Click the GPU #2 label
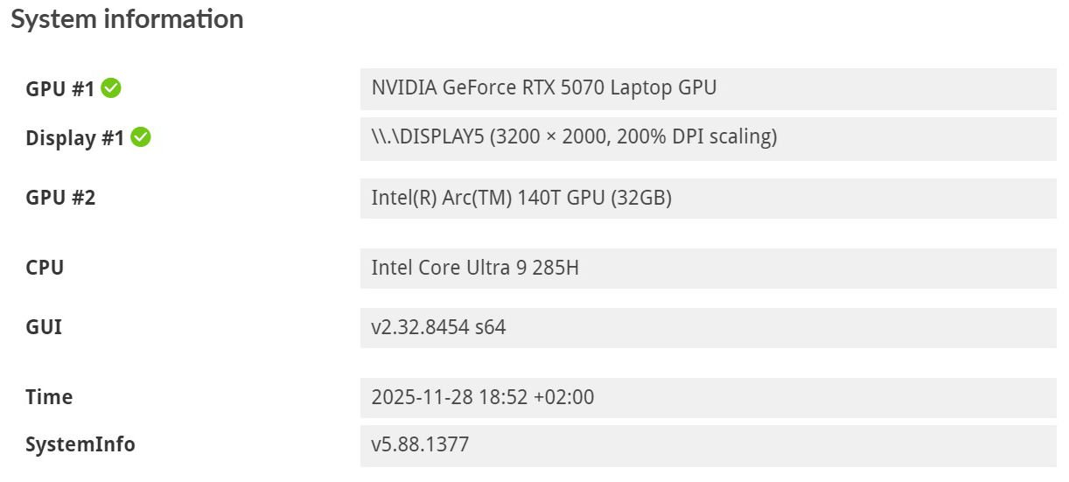 pyautogui.click(x=60, y=198)
